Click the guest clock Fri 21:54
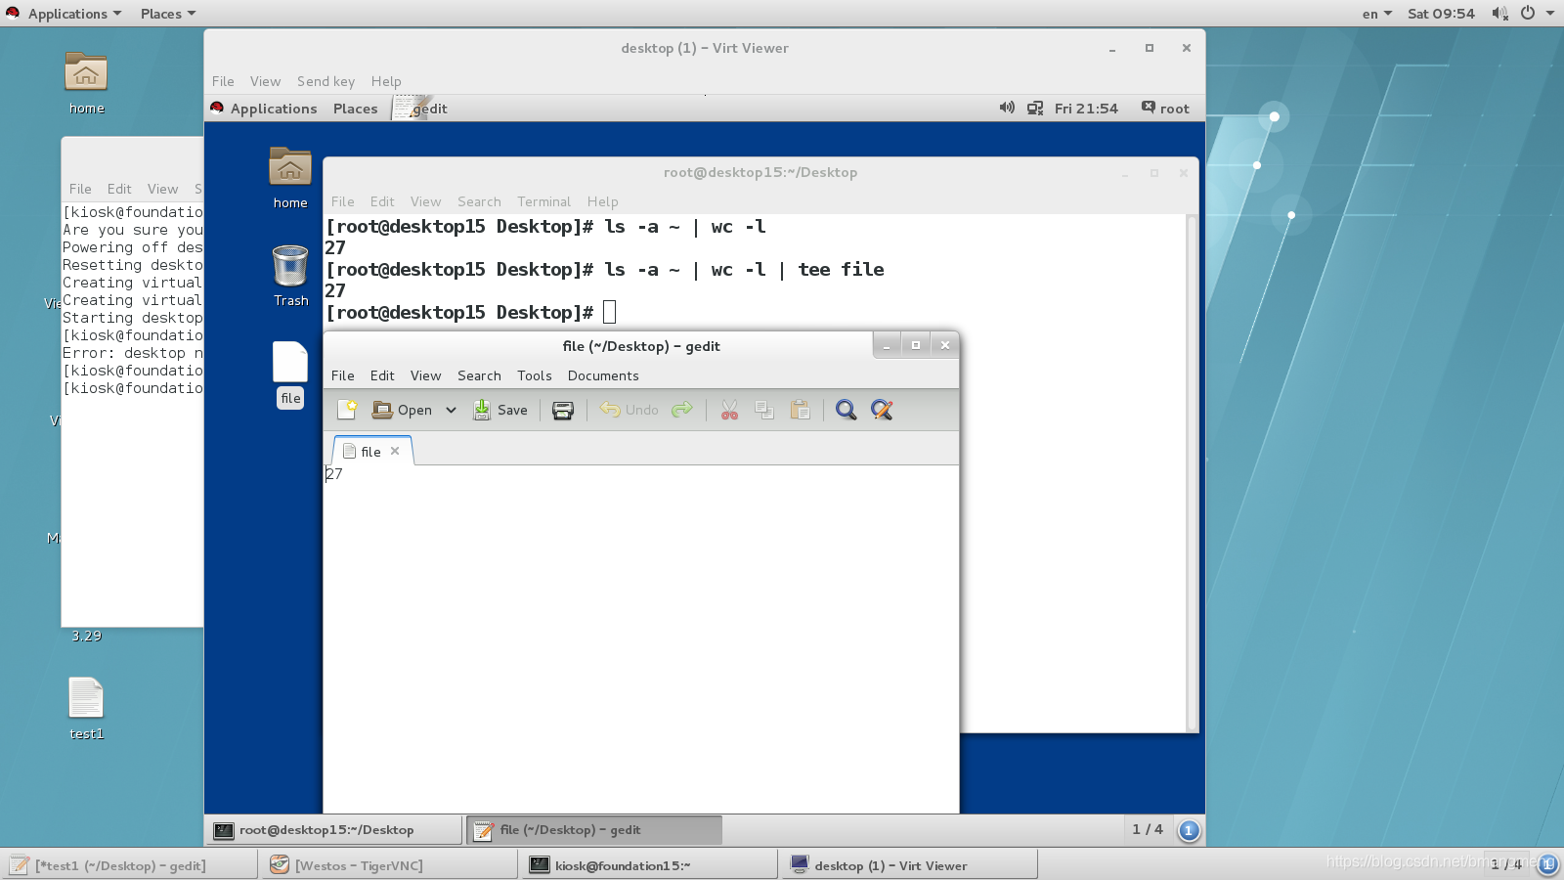This screenshot has height=880, width=1564. click(1086, 109)
